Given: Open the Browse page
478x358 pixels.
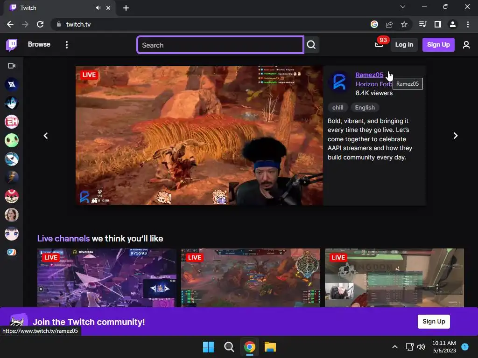Looking at the screenshot, I should [39, 44].
